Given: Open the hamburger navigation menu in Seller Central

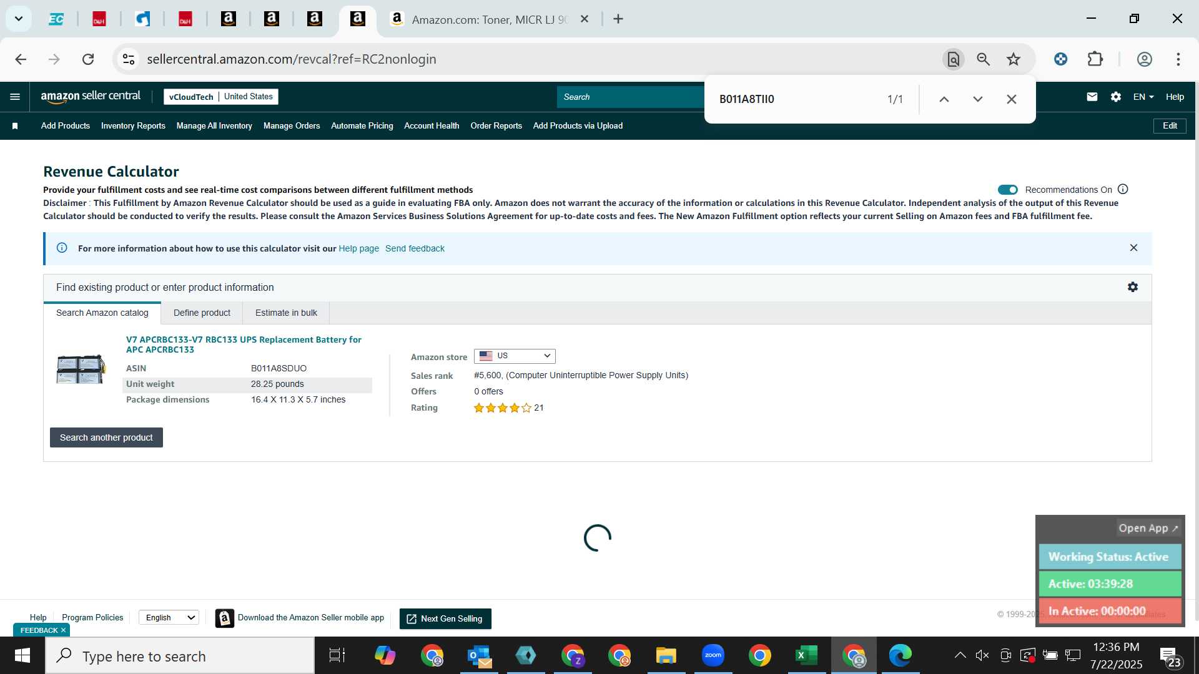Looking at the screenshot, I should (x=15, y=97).
